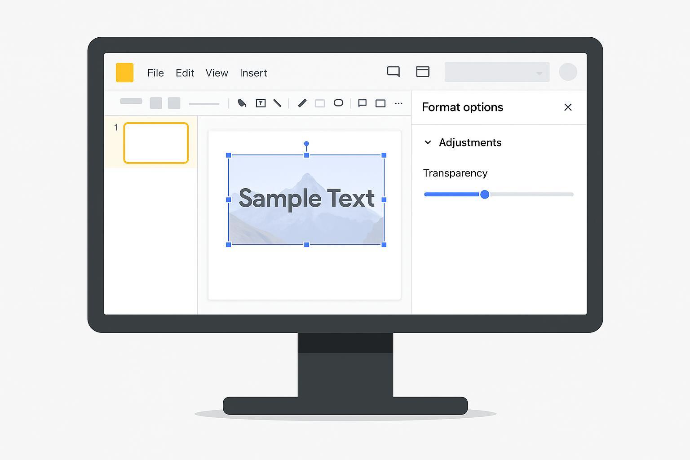Click the round profile avatar
The height and width of the screenshot is (460, 690).
pos(568,72)
